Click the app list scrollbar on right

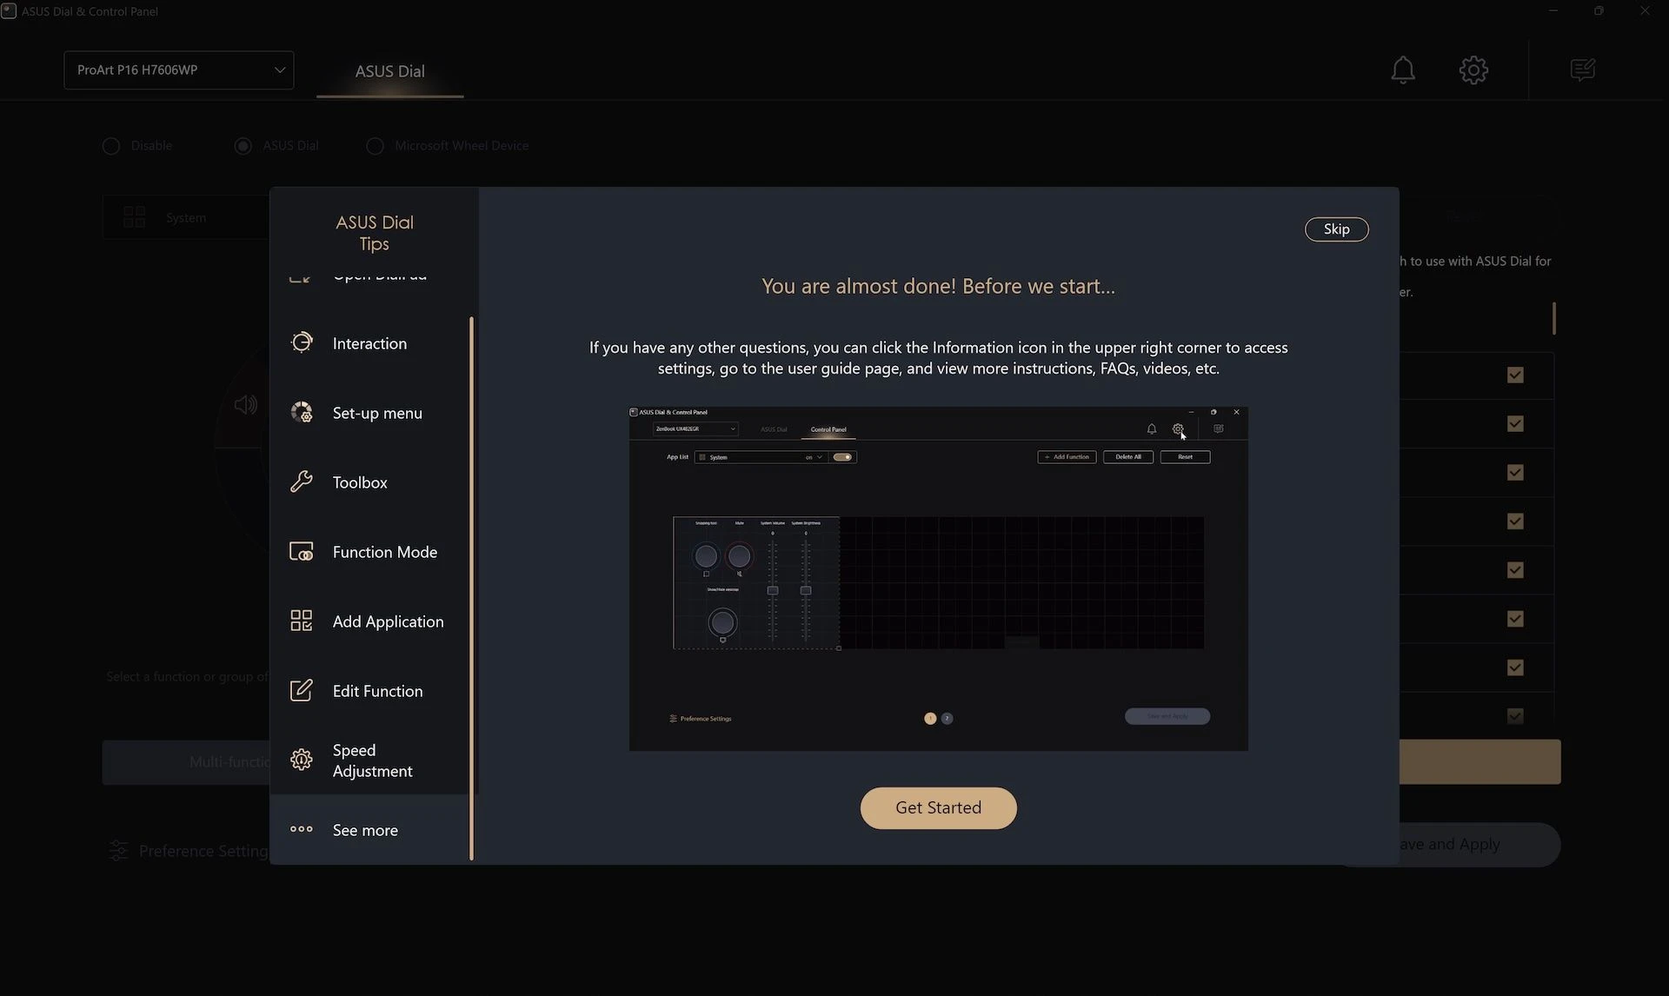point(1553,318)
